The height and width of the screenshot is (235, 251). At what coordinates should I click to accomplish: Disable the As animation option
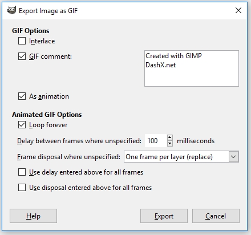point(22,96)
